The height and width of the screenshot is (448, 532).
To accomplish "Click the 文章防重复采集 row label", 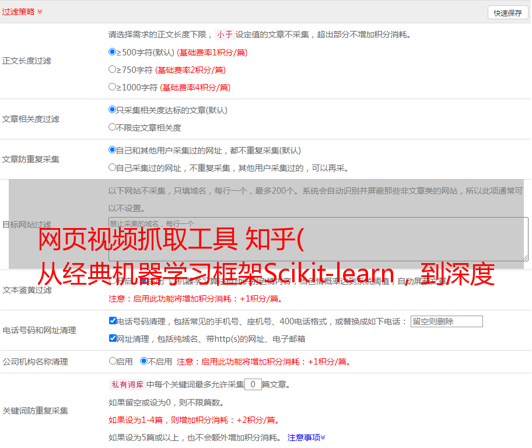I will point(31,159).
